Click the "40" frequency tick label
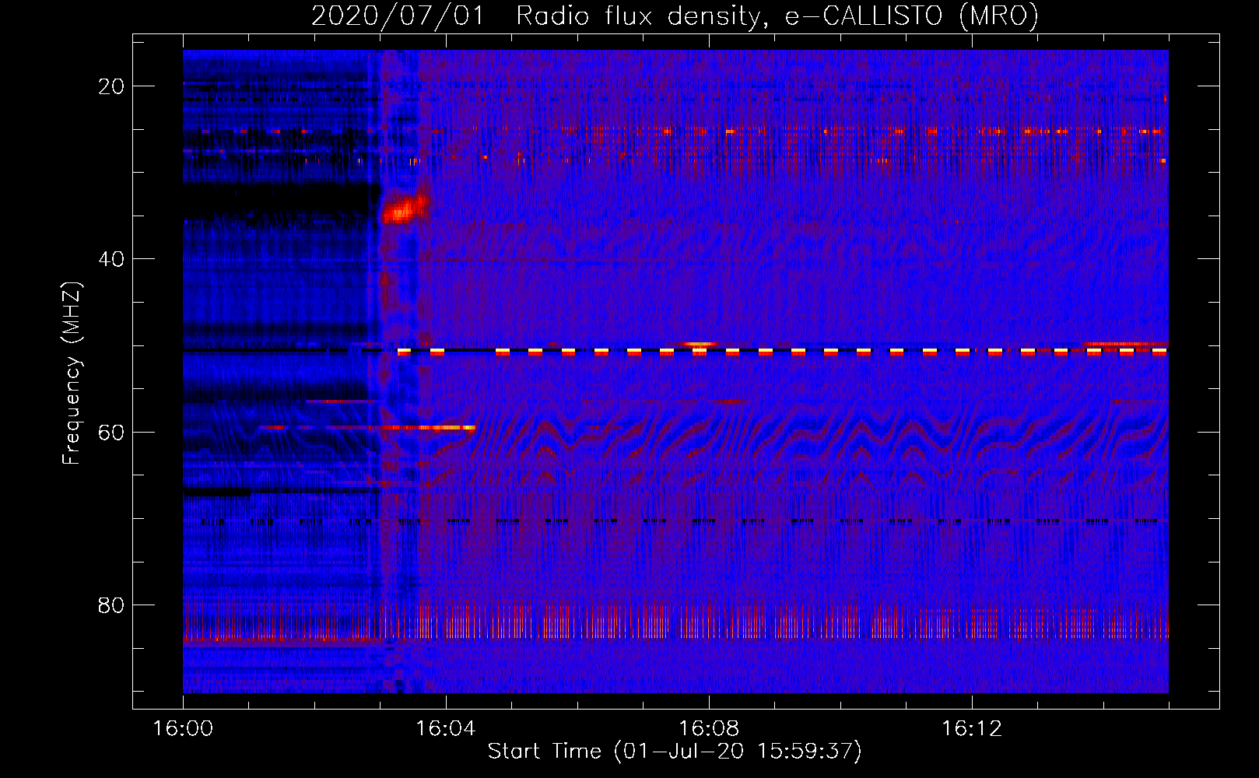1259x778 pixels. (111, 259)
